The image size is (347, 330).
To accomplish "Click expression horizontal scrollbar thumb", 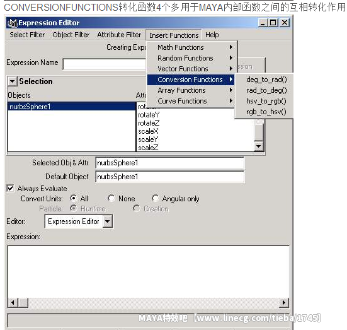I will [23, 302].
